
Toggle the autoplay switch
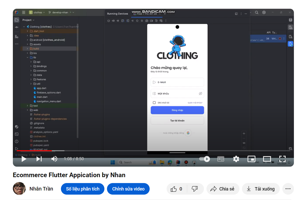pyautogui.click(x=205, y=159)
